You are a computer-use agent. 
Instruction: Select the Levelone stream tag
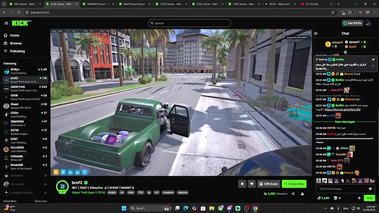(168, 192)
